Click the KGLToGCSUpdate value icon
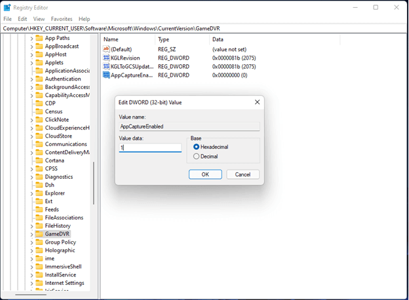 (x=106, y=66)
